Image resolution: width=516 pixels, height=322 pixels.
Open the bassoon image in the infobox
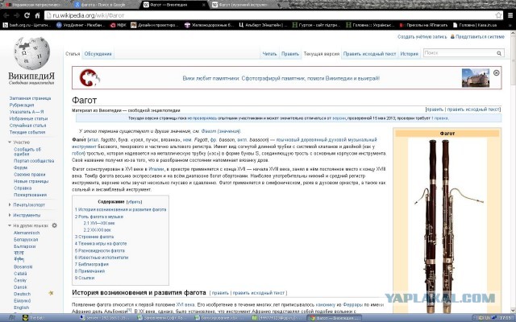coord(447,225)
